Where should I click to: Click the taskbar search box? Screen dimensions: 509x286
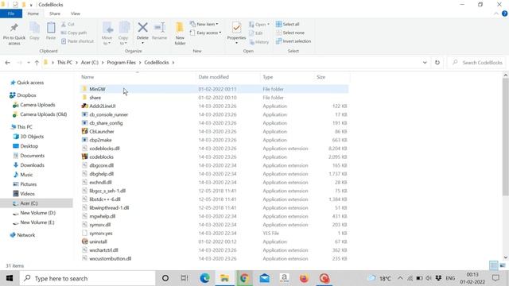click(x=87, y=278)
